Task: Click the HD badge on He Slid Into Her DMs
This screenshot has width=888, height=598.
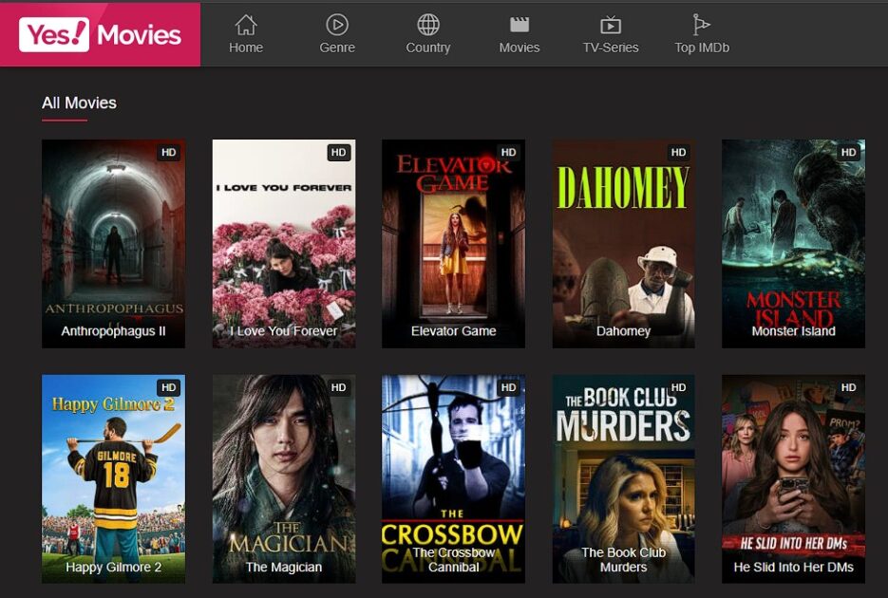Action: (848, 387)
